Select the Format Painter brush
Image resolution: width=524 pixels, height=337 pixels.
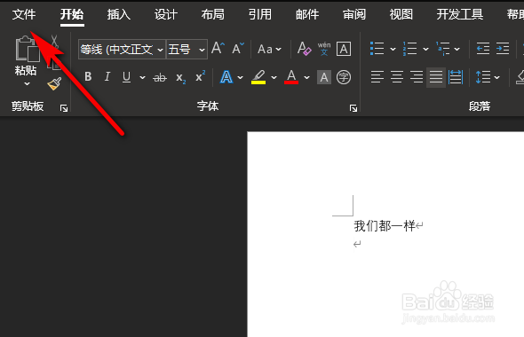(x=54, y=84)
